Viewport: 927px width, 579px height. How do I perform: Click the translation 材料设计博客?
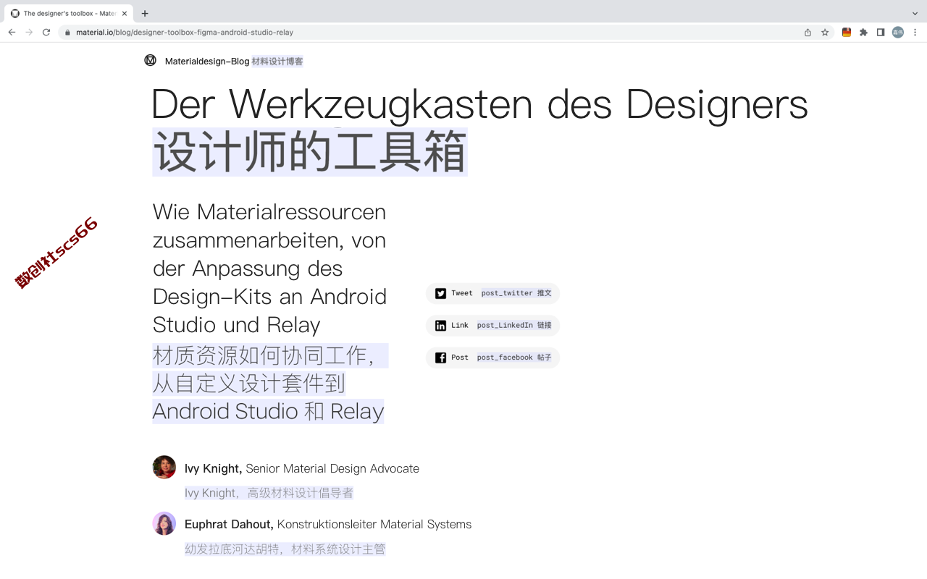277,62
